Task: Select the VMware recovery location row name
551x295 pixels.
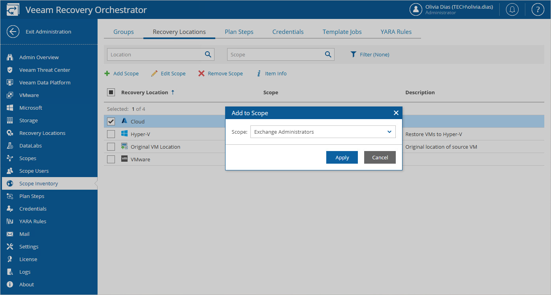Action: pos(140,159)
